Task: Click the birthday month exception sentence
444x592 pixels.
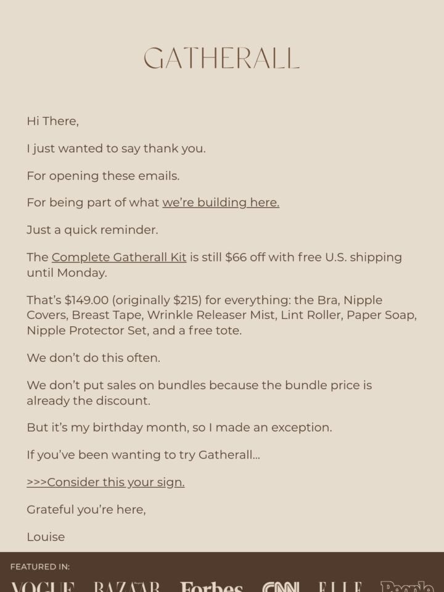Action: pos(179,427)
